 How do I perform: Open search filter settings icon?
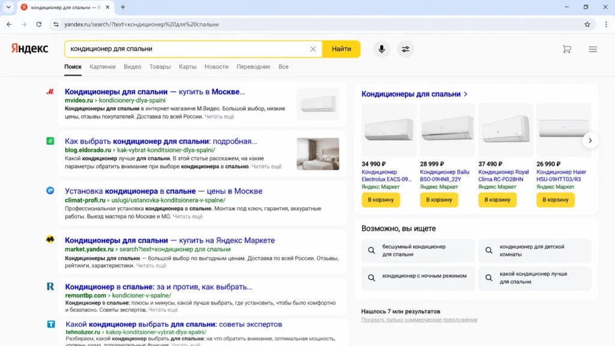[x=405, y=49]
